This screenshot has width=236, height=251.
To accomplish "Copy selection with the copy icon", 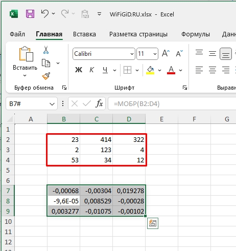I will tap(46, 63).
